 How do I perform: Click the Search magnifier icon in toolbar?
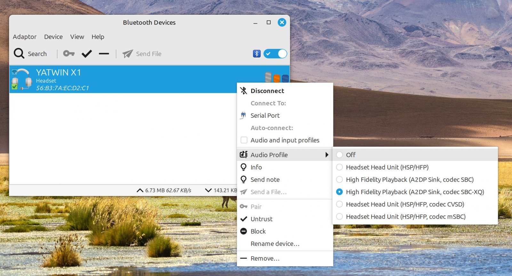tap(19, 53)
